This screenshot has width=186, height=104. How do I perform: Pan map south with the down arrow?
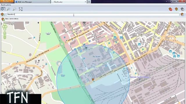pyautogui.click(x=5, y=29)
